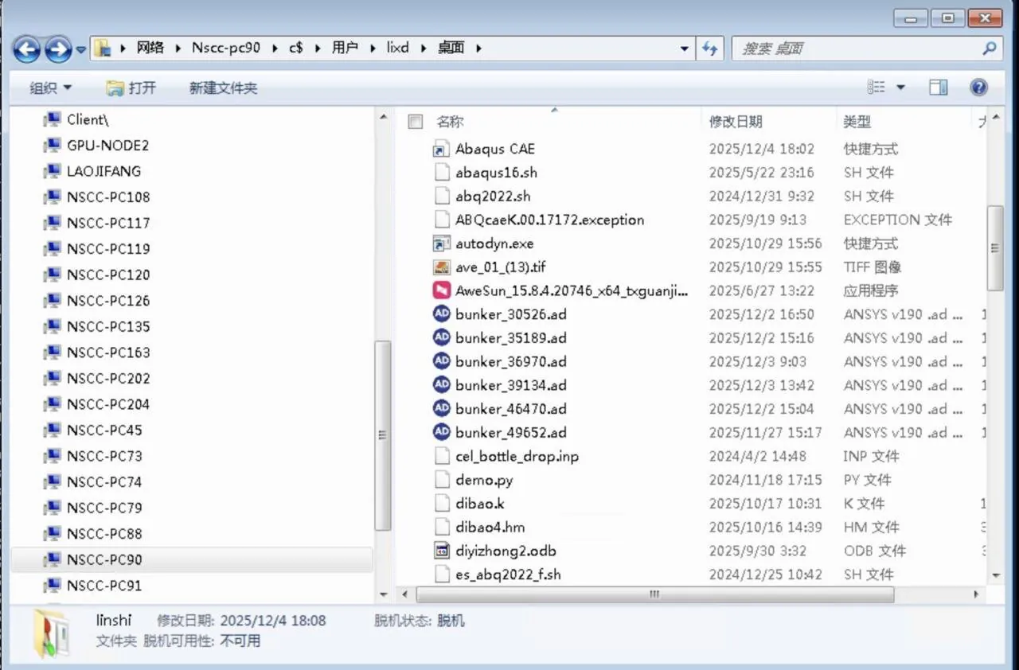Expand the view options dropdown arrow
Viewport: 1019px width, 670px height.
[x=901, y=88]
